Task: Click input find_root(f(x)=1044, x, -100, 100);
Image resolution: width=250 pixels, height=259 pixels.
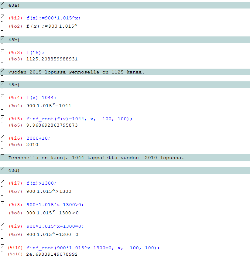Action: 80,119
